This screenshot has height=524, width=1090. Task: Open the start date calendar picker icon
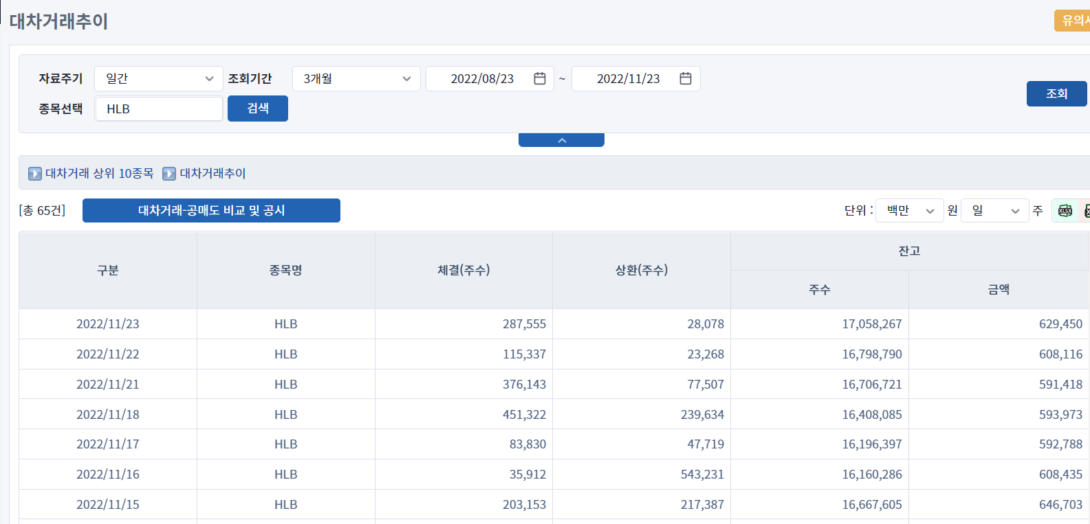pos(540,78)
